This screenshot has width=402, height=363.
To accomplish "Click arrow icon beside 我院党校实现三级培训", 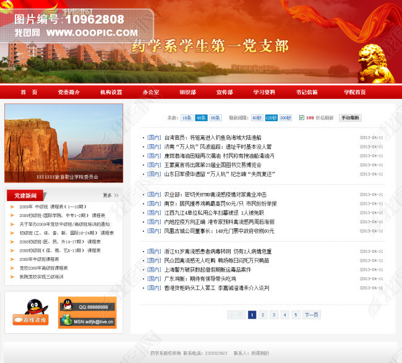I will click(12, 276).
